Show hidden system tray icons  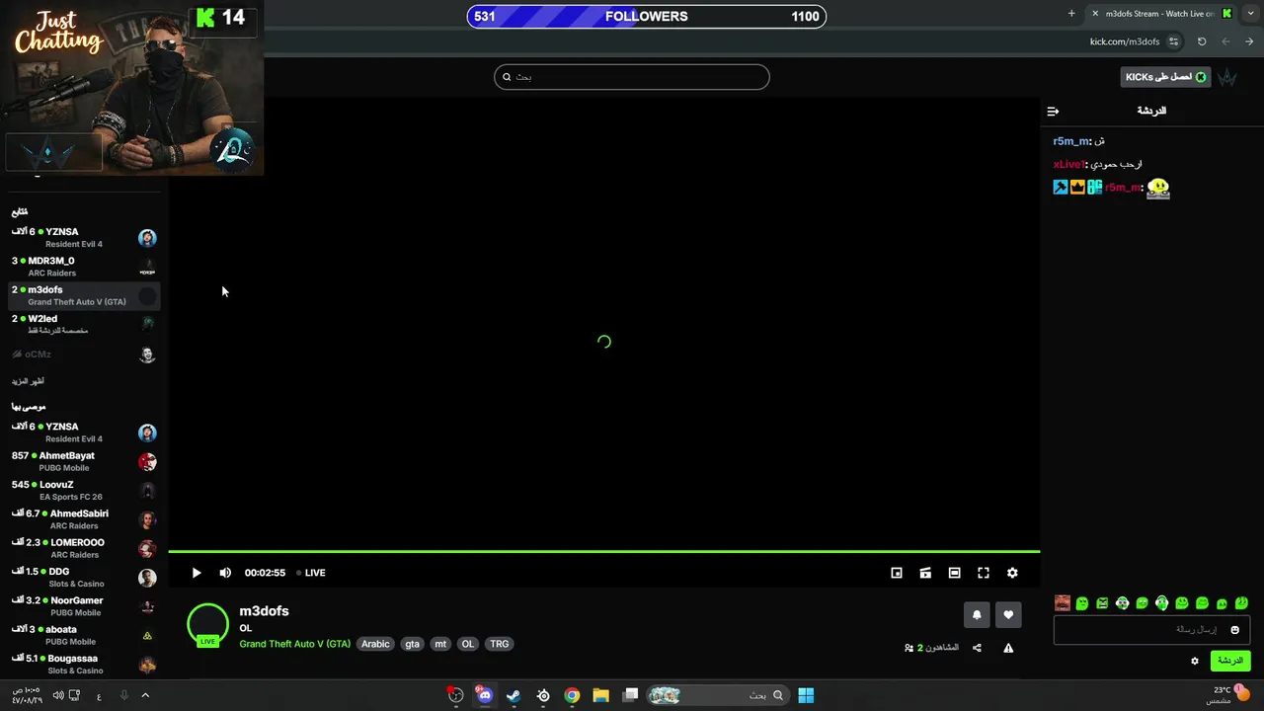point(145,695)
